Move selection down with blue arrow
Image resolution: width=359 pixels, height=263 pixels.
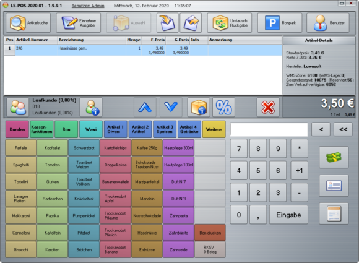coord(171,107)
